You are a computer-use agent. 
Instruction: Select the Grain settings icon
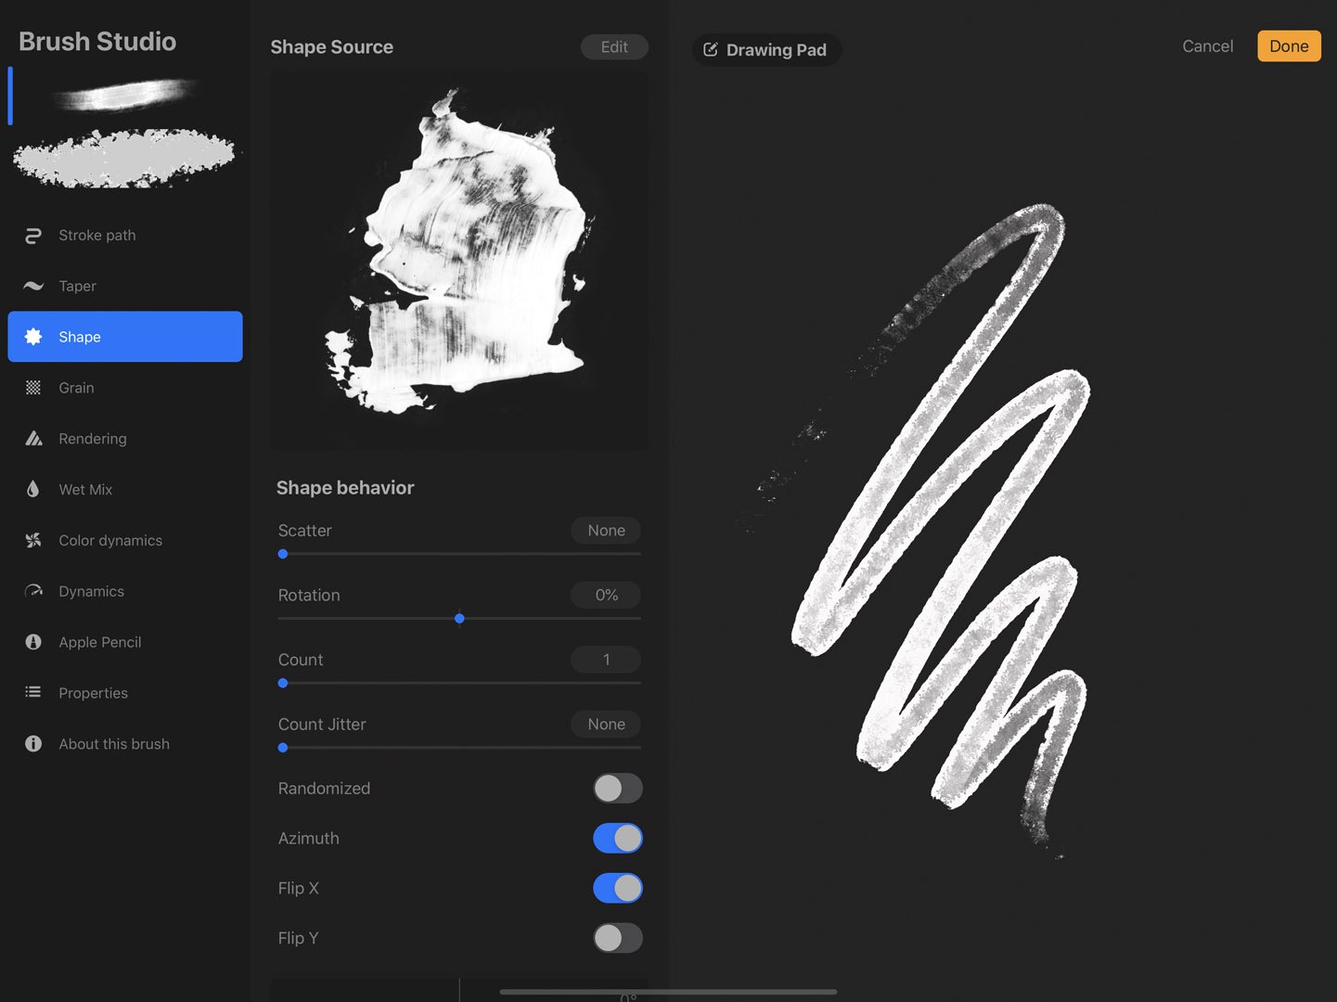click(x=33, y=388)
